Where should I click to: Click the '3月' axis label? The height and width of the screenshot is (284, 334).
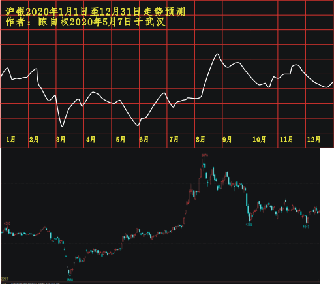61,140
